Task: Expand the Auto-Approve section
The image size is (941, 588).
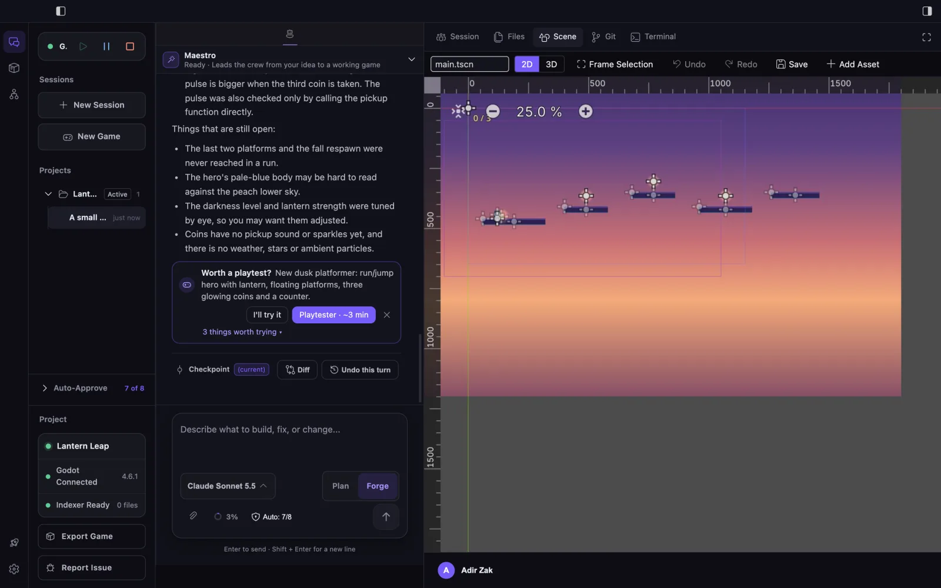Action: tap(45, 388)
